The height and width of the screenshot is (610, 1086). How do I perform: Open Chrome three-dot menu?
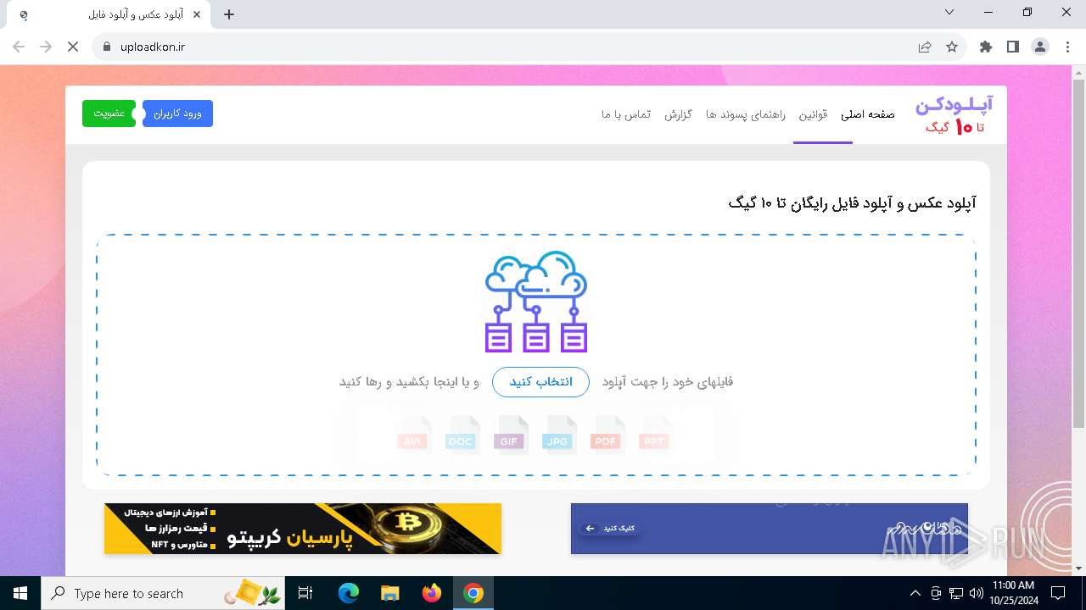pyautogui.click(x=1066, y=47)
